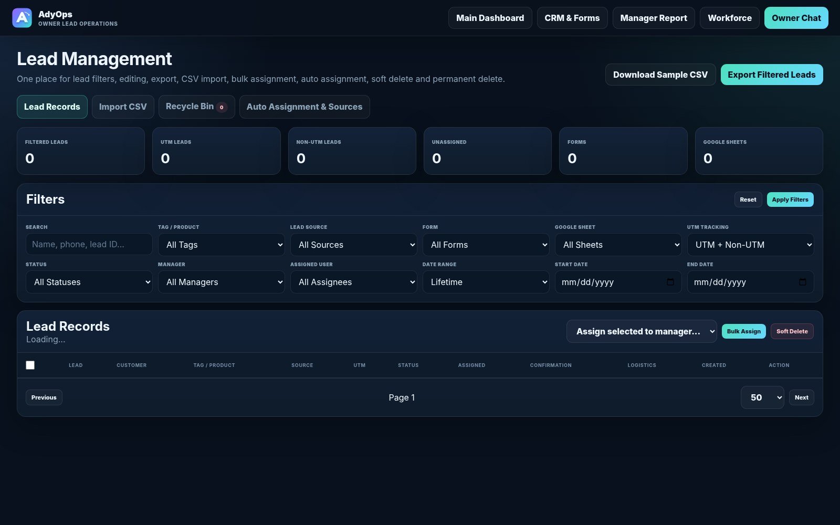Open Assign selected to manager dropdown
840x525 pixels.
point(642,331)
